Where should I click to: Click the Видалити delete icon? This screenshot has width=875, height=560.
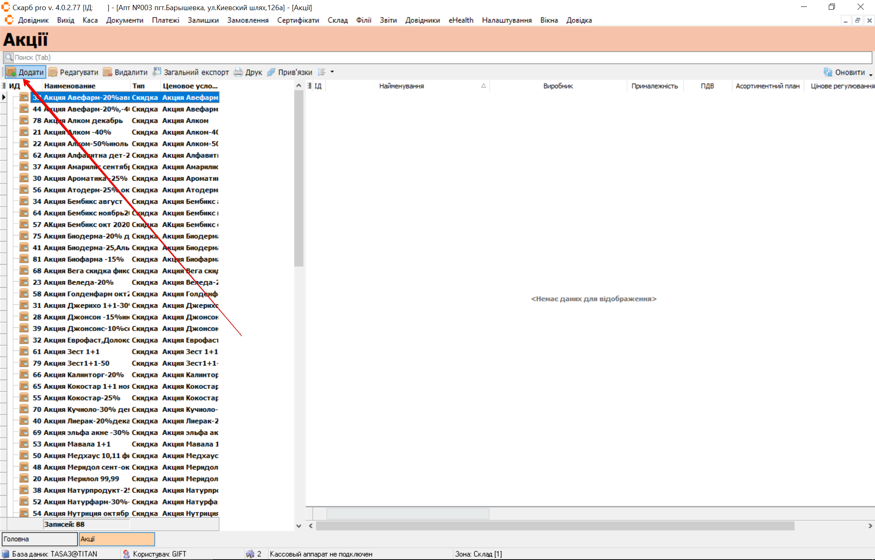pos(107,72)
